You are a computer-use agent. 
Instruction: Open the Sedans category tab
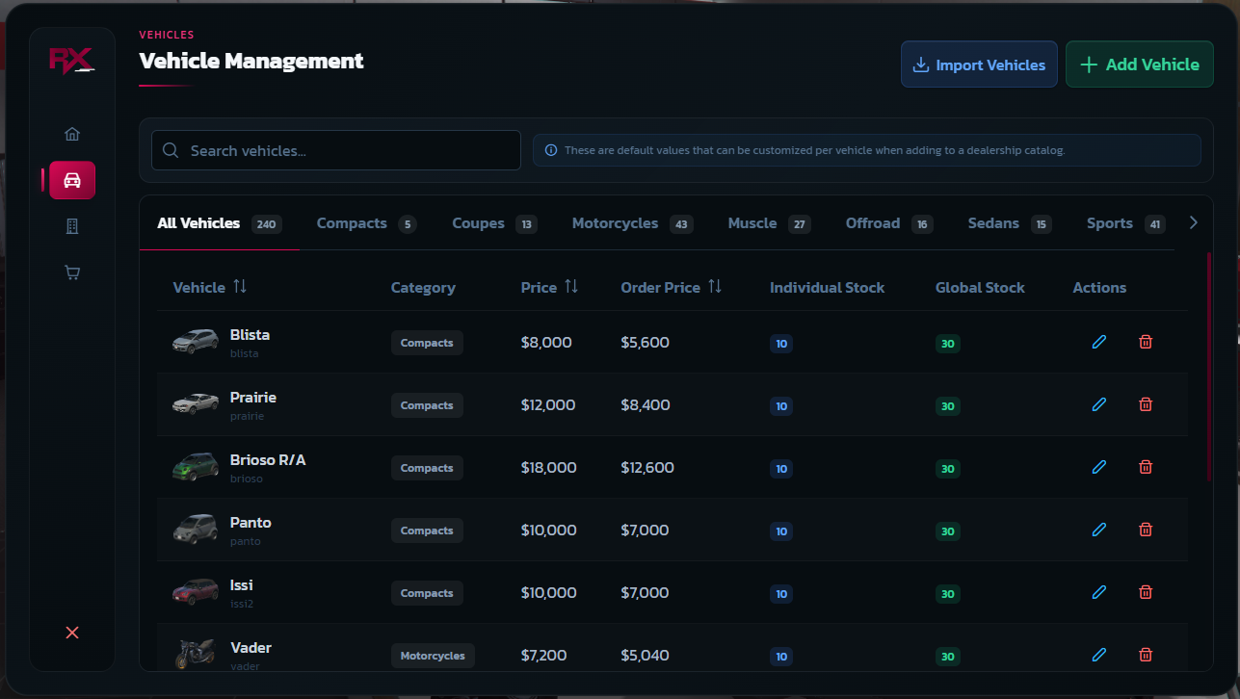993,222
